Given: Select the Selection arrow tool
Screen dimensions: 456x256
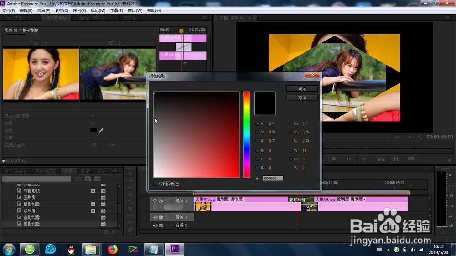Looking at the screenshot, I should point(130,174).
